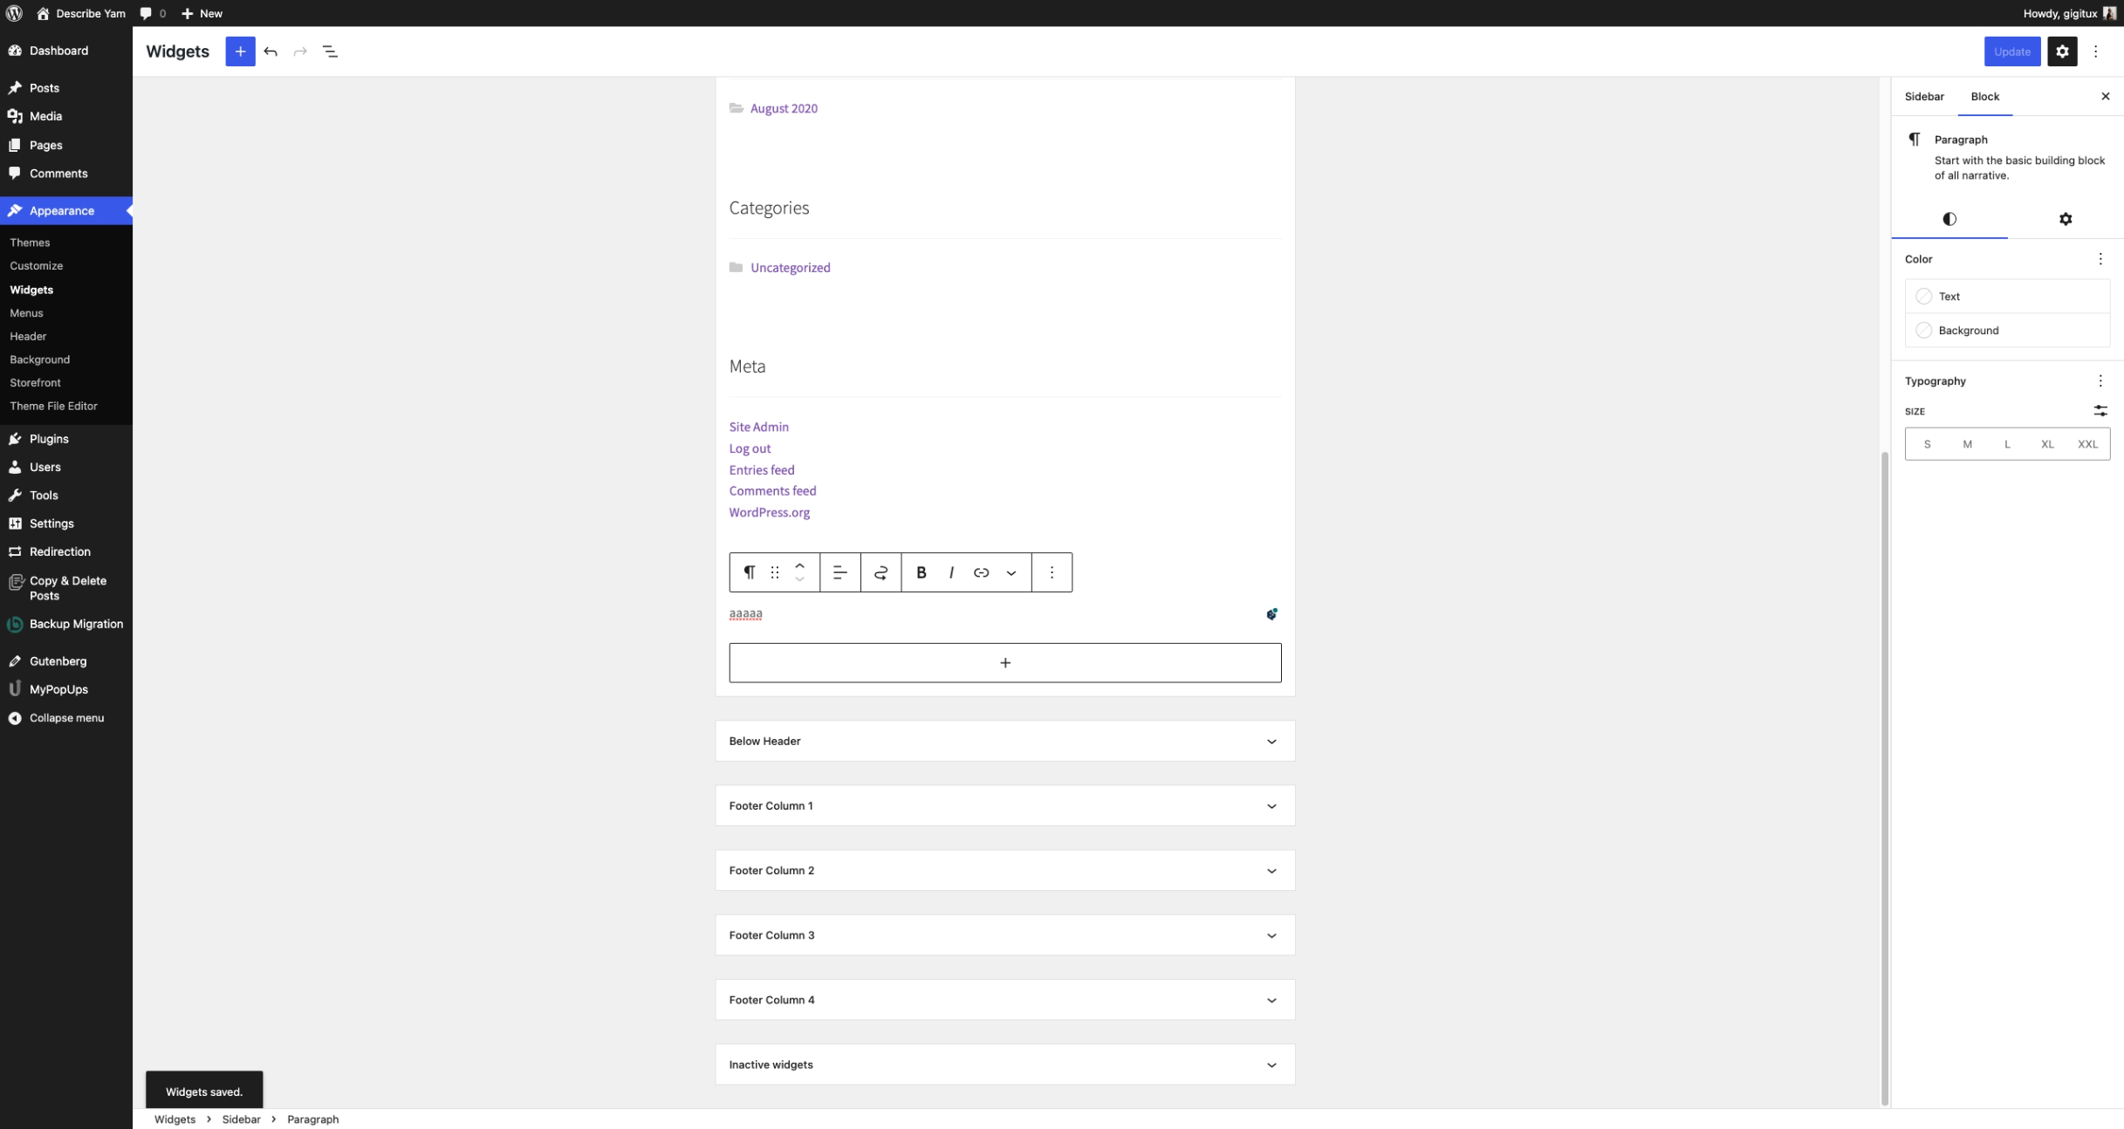Undo the last change

pyautogui.click(x=271, y=51)
